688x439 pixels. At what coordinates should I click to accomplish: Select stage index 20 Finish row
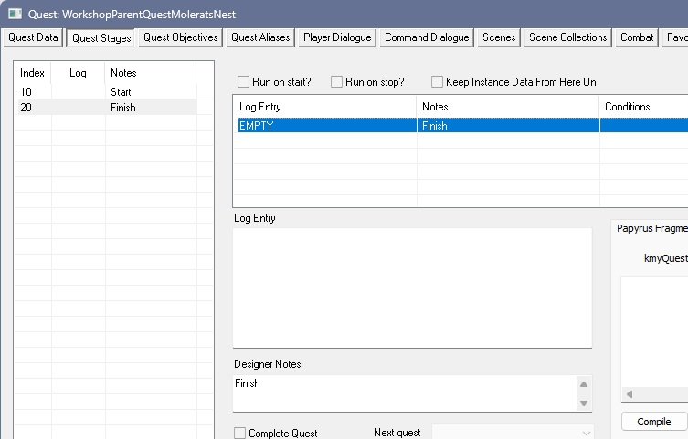(x=105, y=108)
